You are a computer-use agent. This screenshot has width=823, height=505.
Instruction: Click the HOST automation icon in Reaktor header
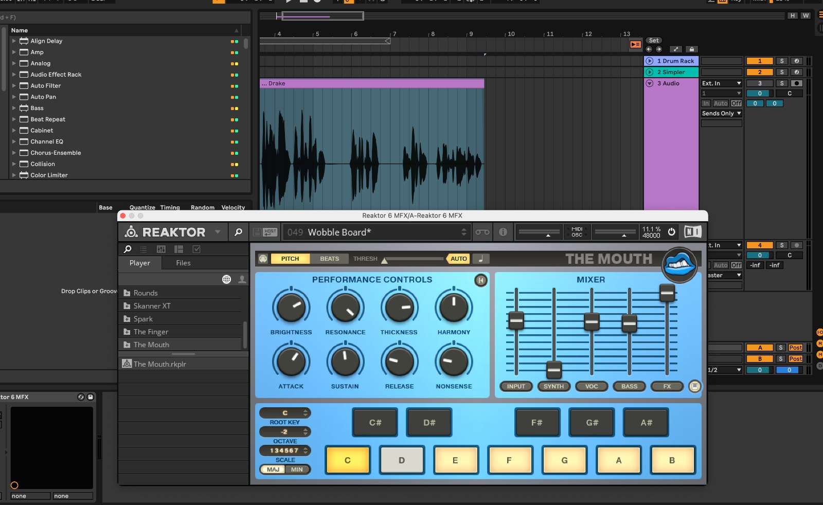point(270,232)
